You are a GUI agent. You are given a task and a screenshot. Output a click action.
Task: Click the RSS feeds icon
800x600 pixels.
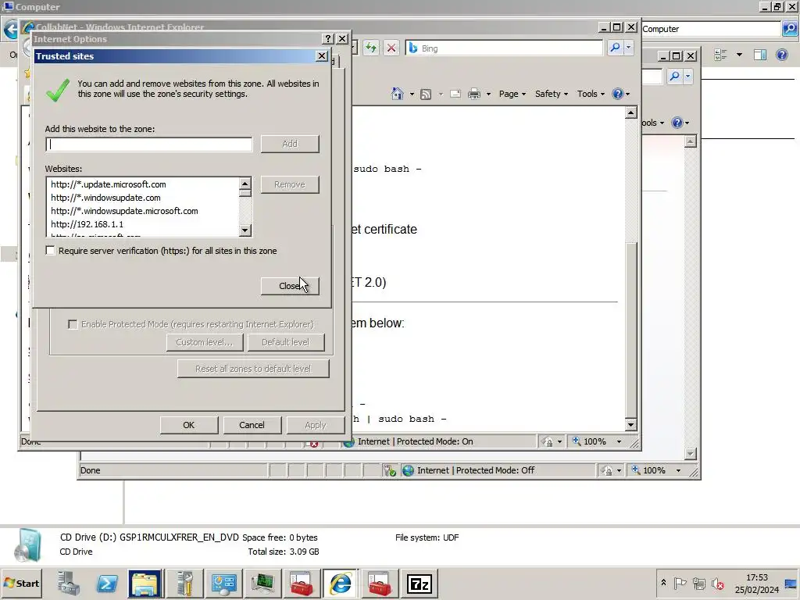click(x=426, y=94)
